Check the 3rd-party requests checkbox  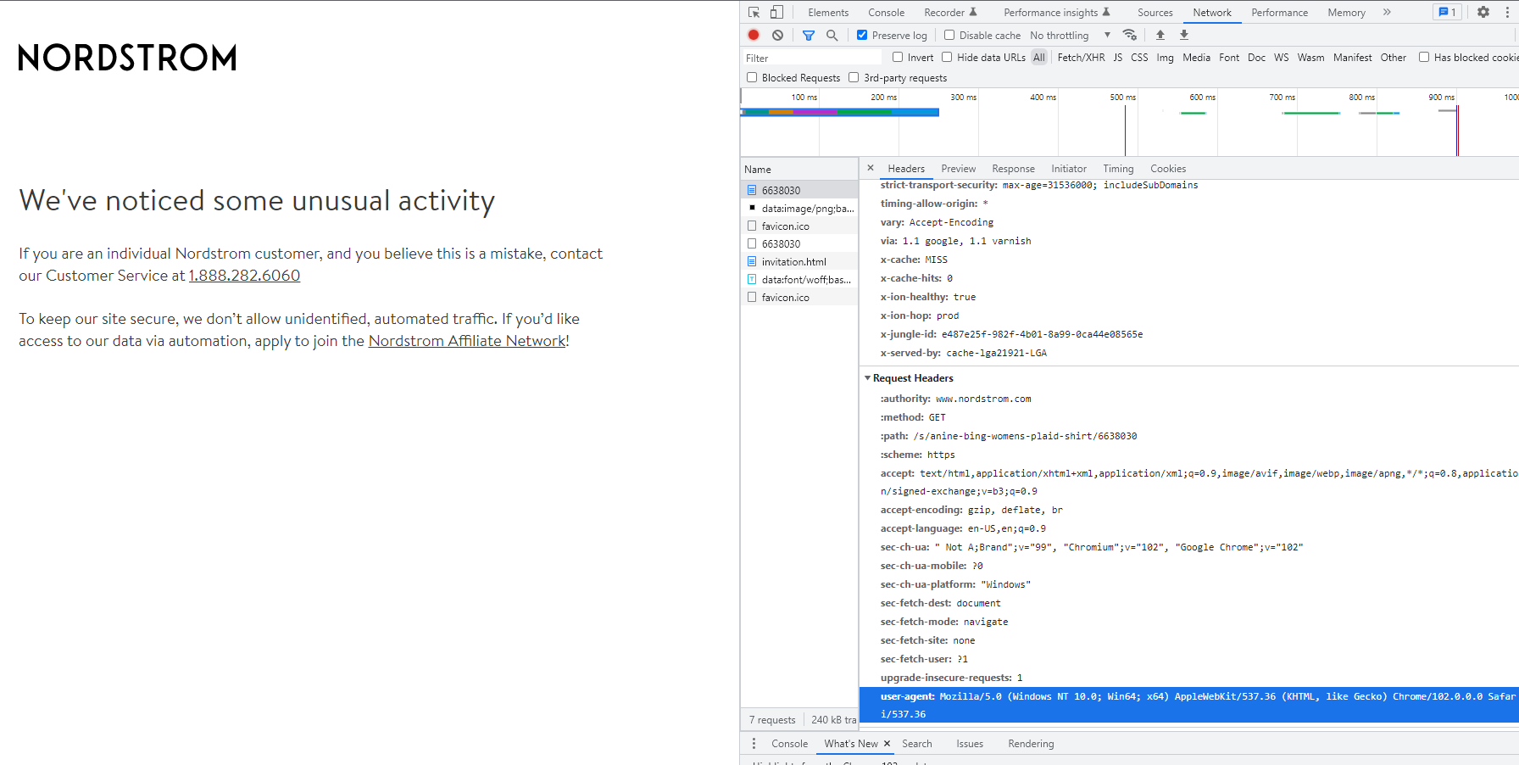tap(854, 77)
